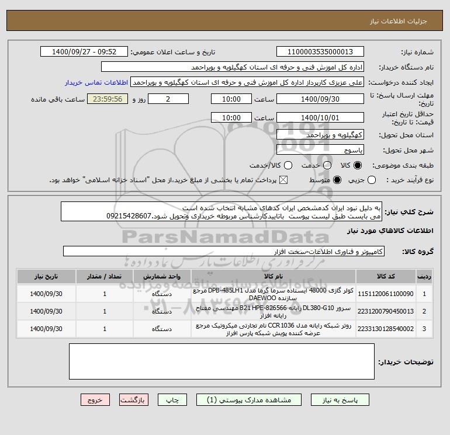Select the کالا/خدمت radio button
The width and height of the screenshot is (450, 435).
pyautogui.click(x=288, y=165)
